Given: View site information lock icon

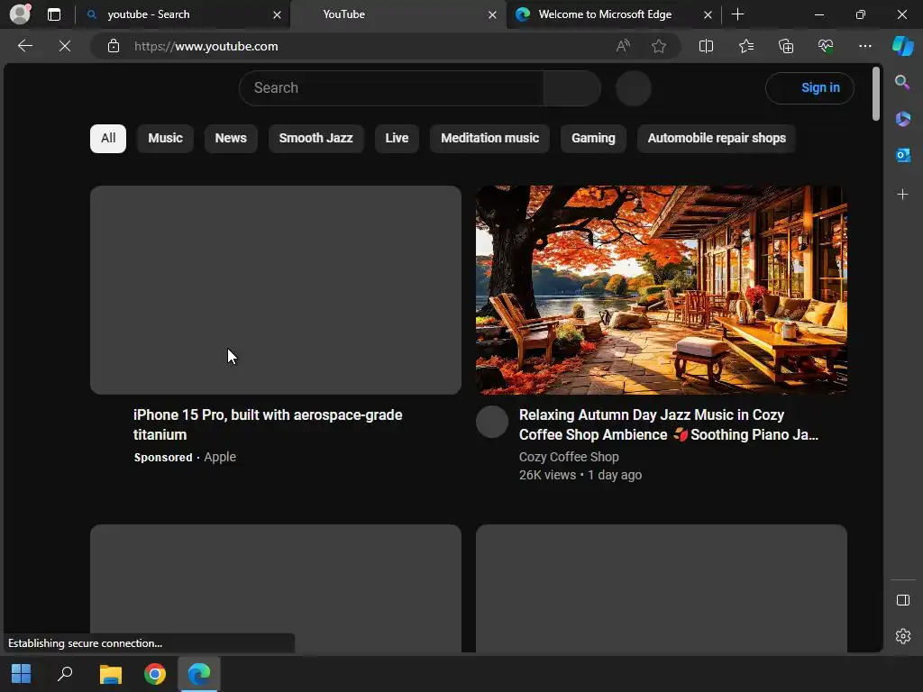Looking at the screenshot, I should (114, 46).
